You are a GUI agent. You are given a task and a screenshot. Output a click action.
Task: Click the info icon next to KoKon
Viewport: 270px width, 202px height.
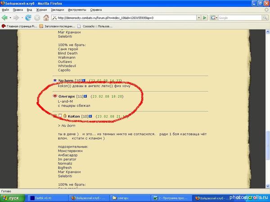click(x=90, y=116)
